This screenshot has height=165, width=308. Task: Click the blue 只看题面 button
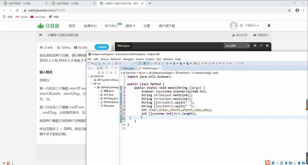[x=102, y=47]
